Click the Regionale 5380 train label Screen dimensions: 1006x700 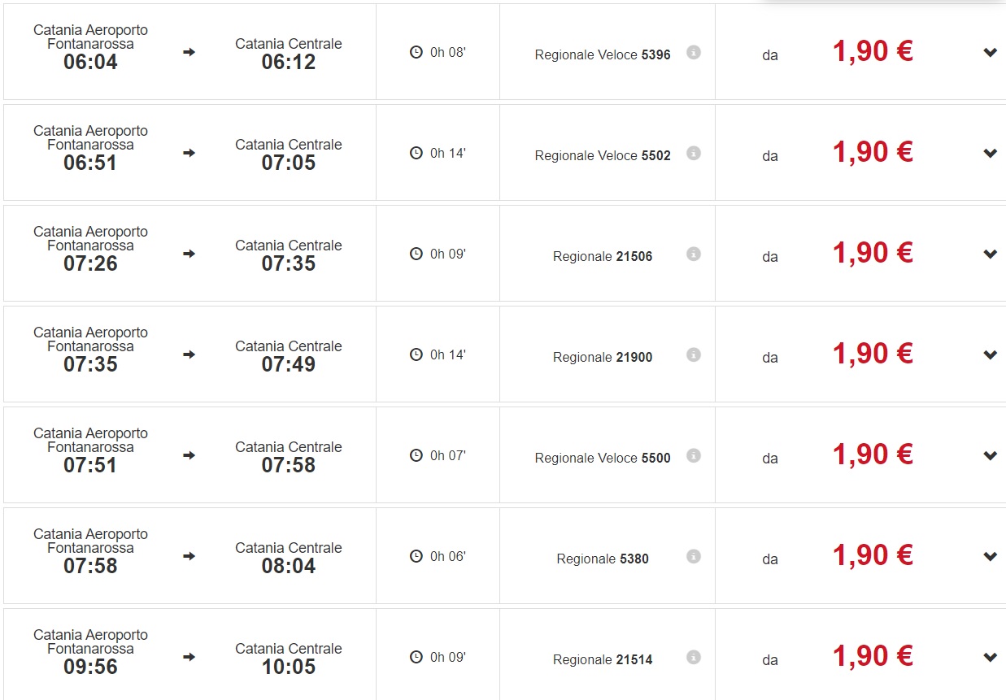603,559
